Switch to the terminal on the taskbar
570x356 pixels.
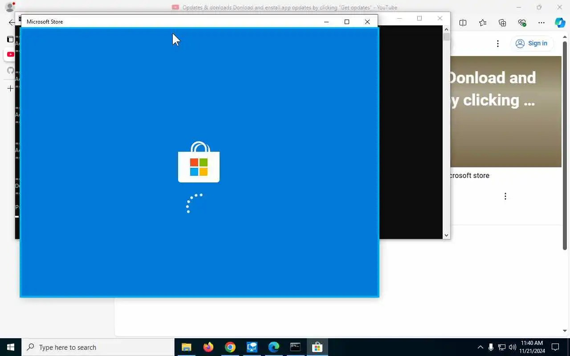tap(295, 347)
